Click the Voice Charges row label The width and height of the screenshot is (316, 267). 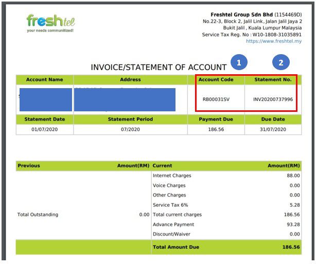tap(169, 186)
